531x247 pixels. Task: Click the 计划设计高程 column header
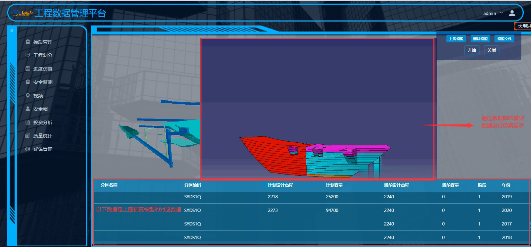point(280,185)
